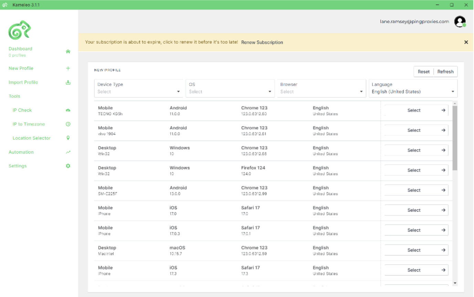Open the Device Type dropdown
Viewport: 474px width, 297px height.
tap(139, 88)
